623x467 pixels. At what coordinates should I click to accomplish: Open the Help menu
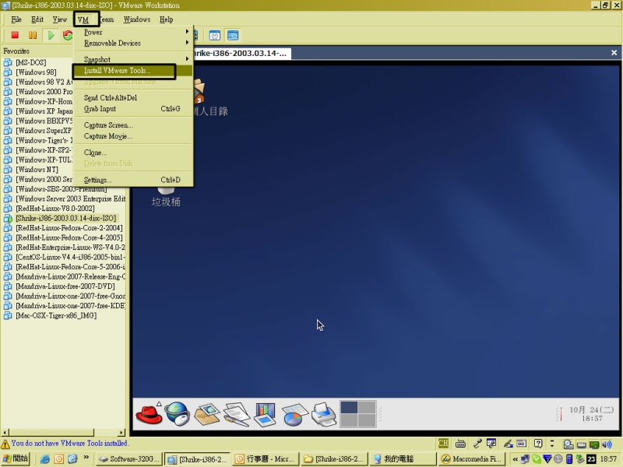click(x=166, y=19)
